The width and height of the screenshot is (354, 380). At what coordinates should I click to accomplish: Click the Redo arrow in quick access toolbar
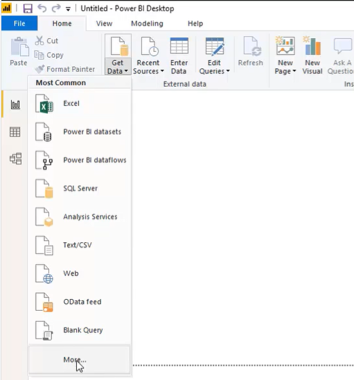pos(56,8)
